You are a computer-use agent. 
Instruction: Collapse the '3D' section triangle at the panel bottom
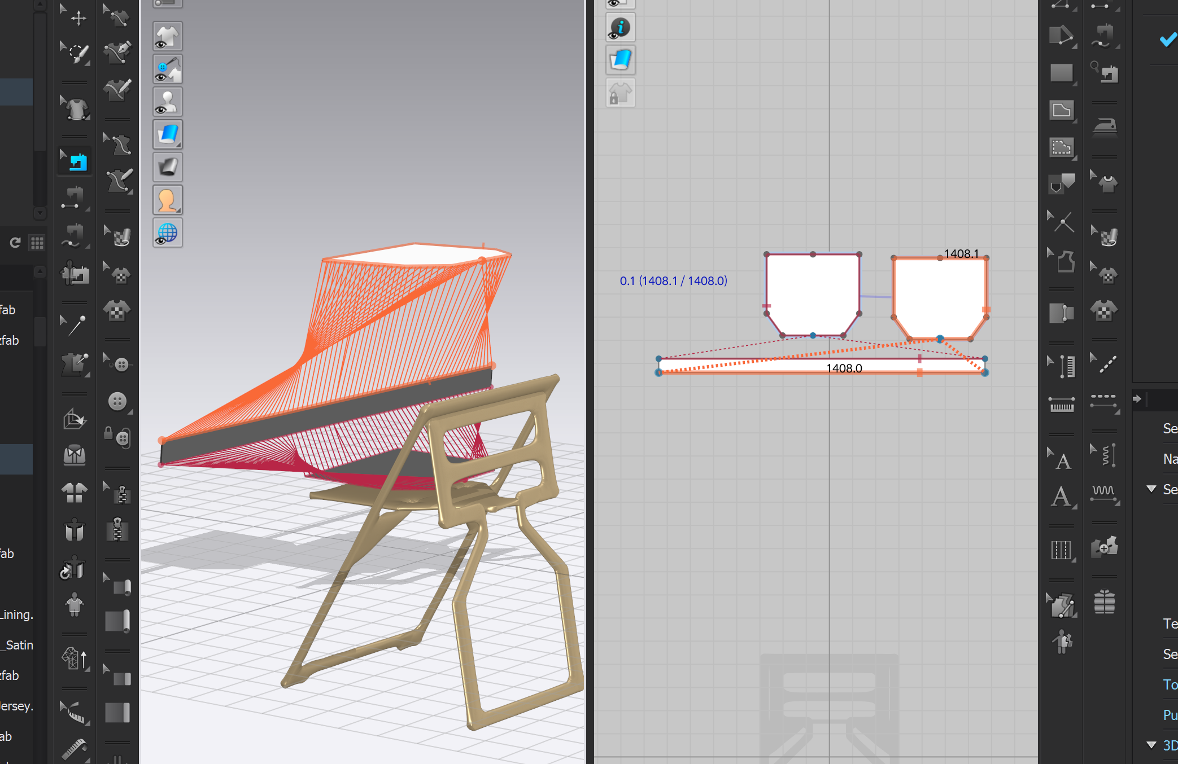tap(1151, 745)
